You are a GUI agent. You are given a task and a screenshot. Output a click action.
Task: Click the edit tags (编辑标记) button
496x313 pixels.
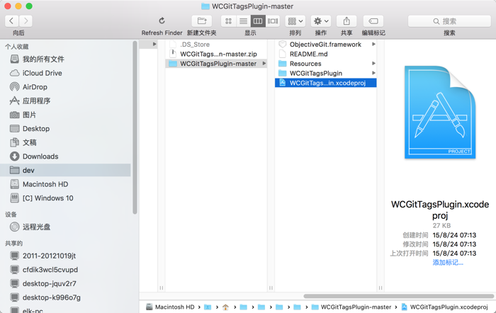(x=373, y=21)
